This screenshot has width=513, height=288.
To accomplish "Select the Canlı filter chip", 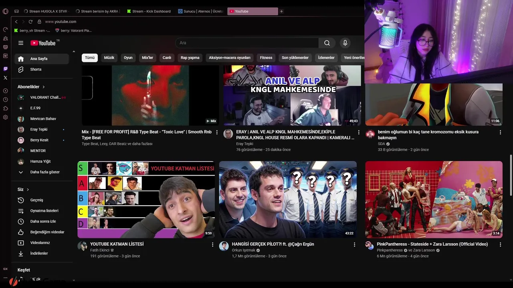I will [x=167, y=58].
